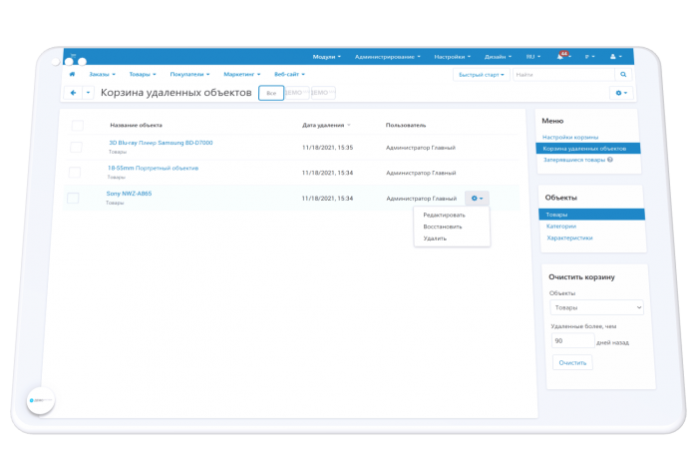Open the Sony NWZ-A865 link

tap(129, 194)
